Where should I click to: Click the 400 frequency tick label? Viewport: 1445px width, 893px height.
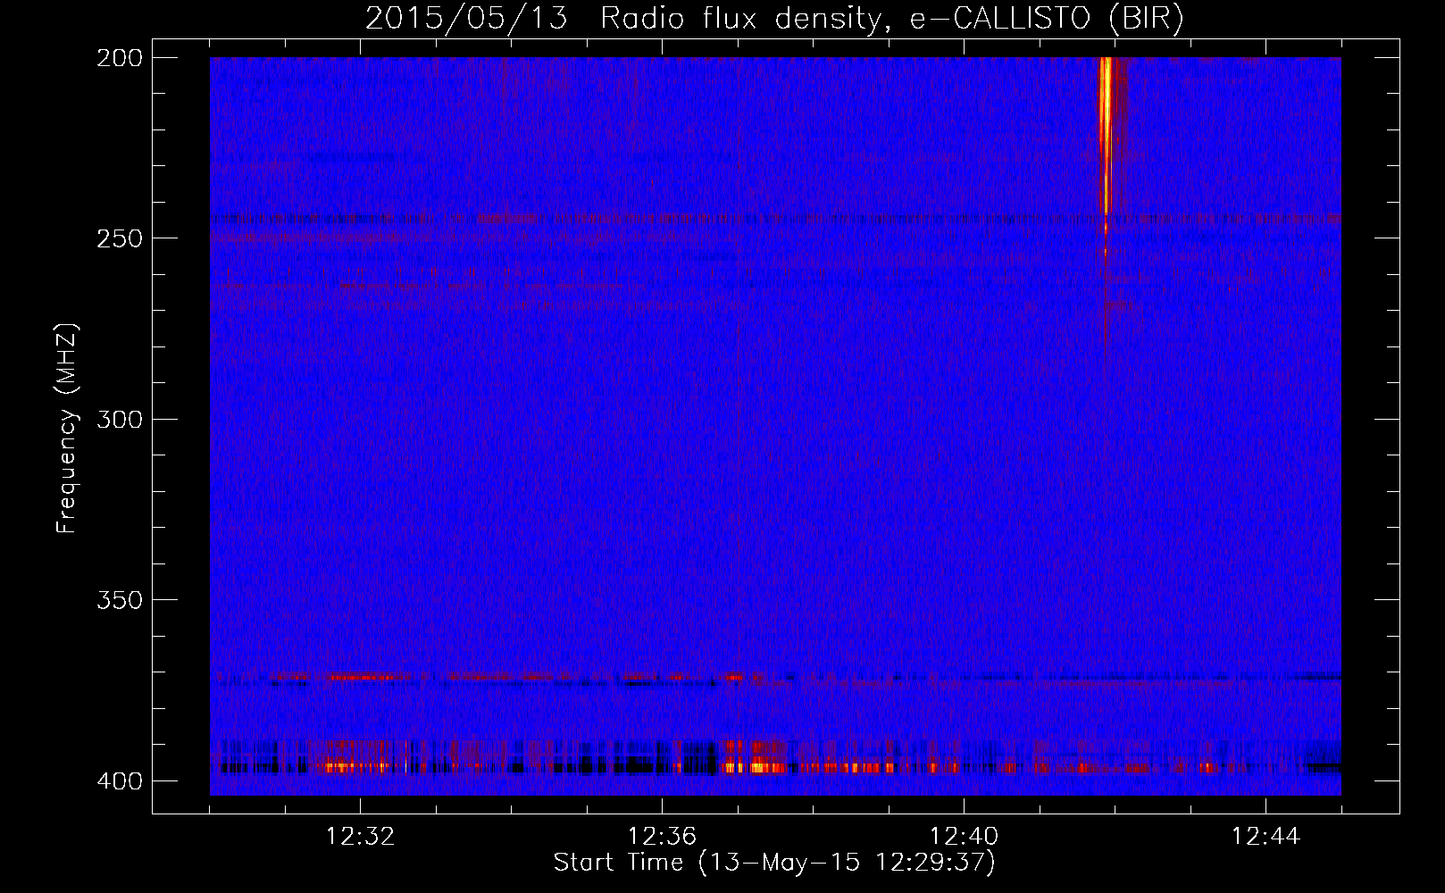(x=120, y=780)
